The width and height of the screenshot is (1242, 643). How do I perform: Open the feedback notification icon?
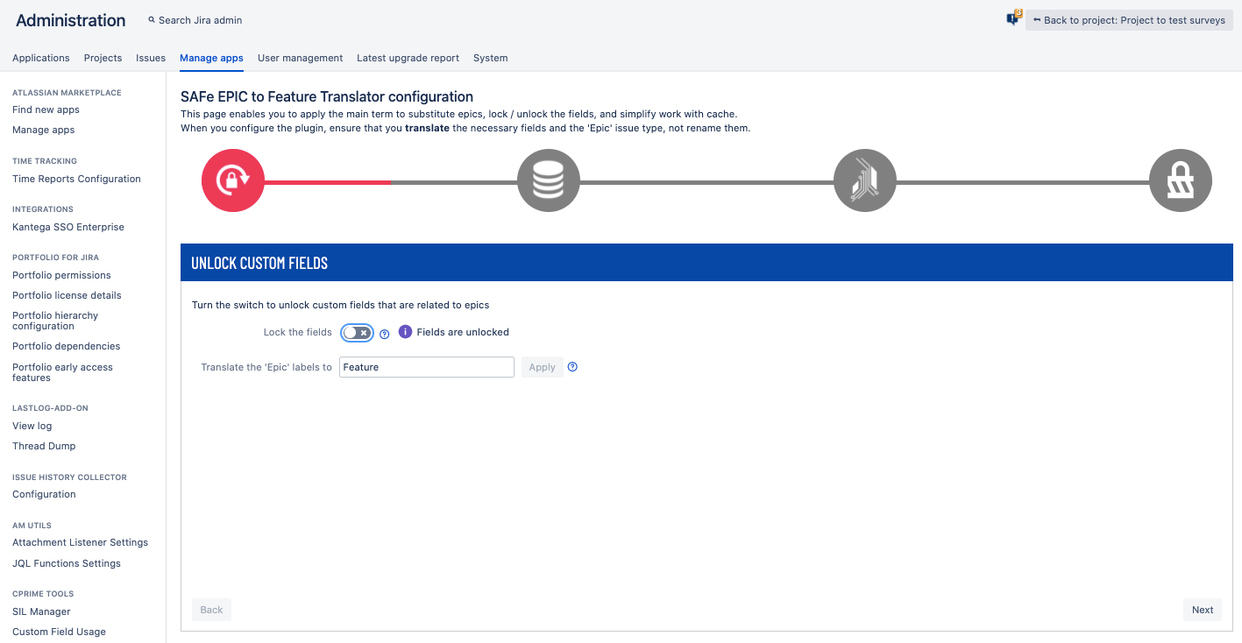pos(1014,18)
